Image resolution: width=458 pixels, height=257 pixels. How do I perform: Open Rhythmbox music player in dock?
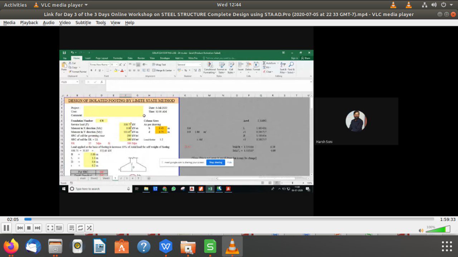click(x=77, y=246)
